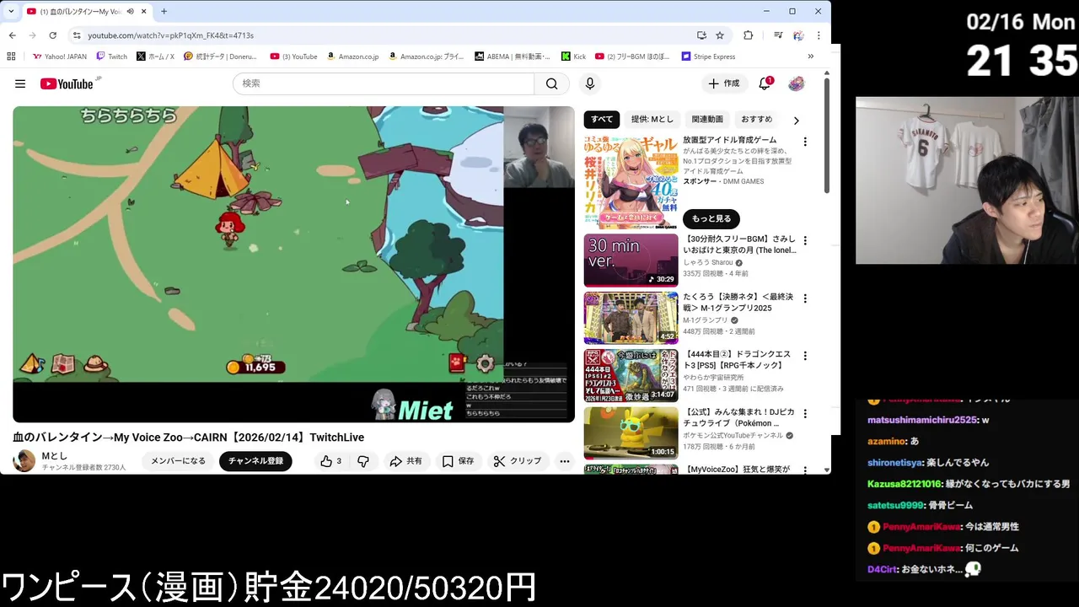Click もっと見る on the sponsored ad
Viewport: 1079px width, 607px height.
pyautogui.click(x=711, y=219)
